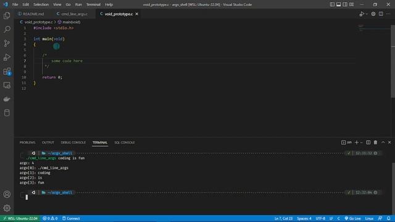
Task: Switch to the SQL CONSOLE tab
Action: click(125, 142)
